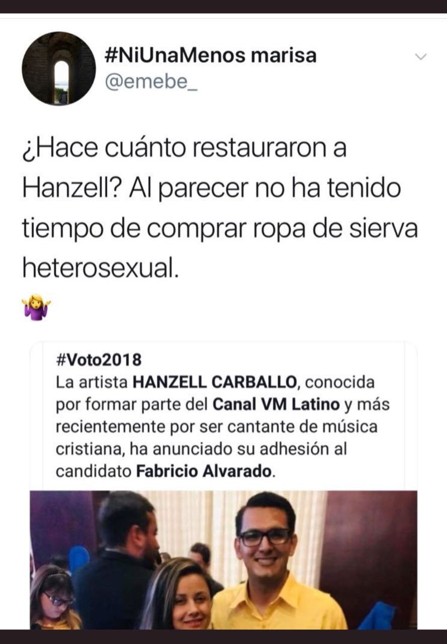Select the bold HANZELL CARBALLO name
This screenshot has height=644, width=447.
pos(215,382)
